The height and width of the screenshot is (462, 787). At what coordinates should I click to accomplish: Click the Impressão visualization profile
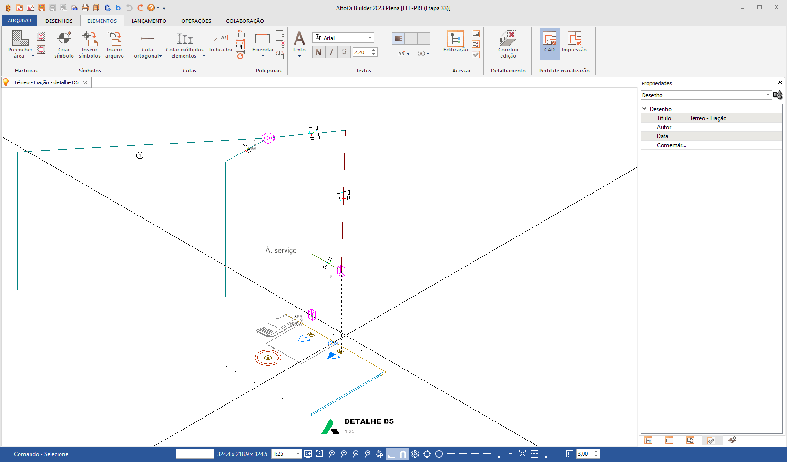[x=574, y=42]
